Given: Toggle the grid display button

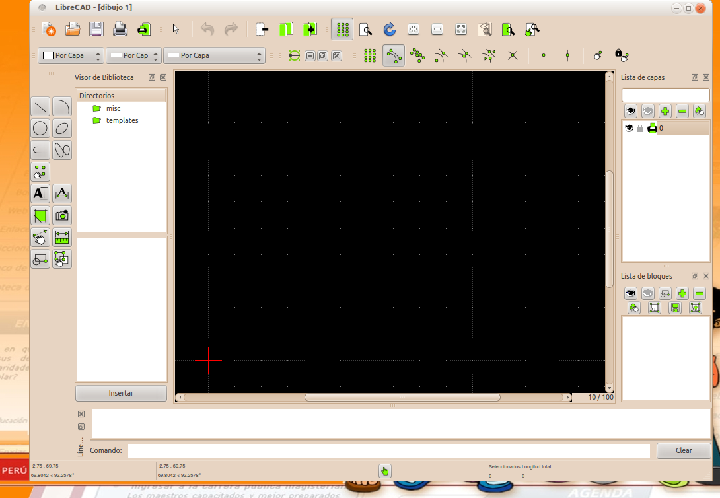Looking at the screenshot, I should (x=343, y=29).
